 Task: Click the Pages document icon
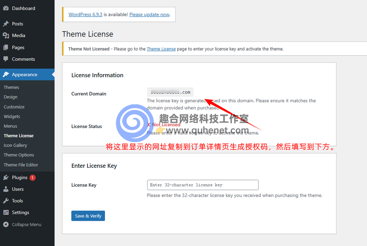click(x=6, y=47)
